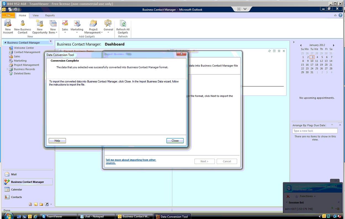Click Cancel in the import wizard
The image size is (345, 219).
(227, 161)
